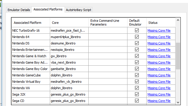Uncheck Default Emulator for NEC TurboGrafx-16
This screenshot has height=106, width=188.
pos(137,30)
